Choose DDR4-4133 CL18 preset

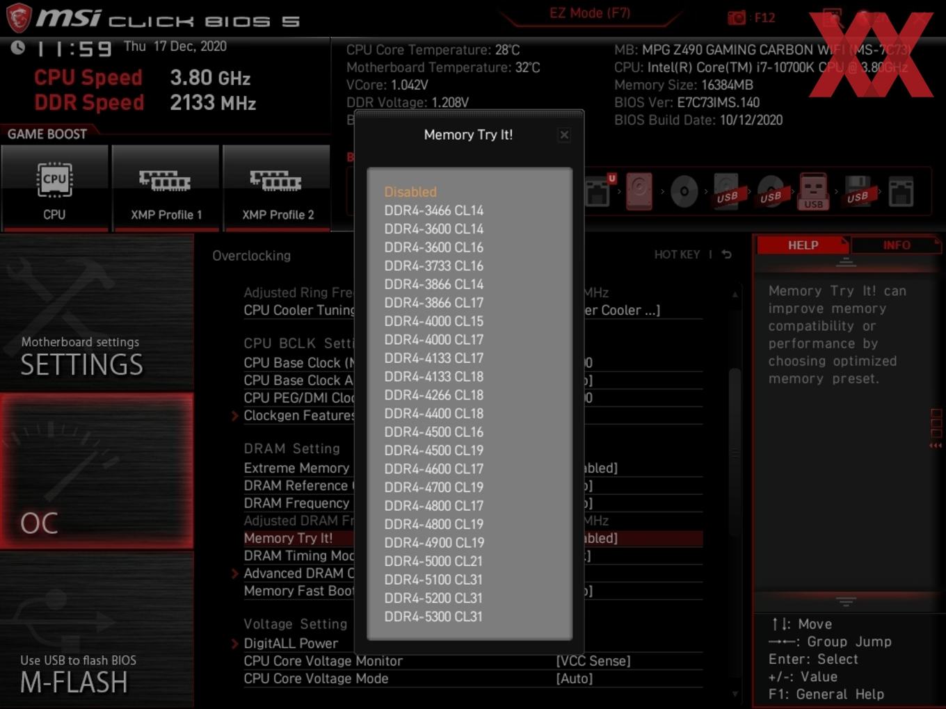[434, 376]
